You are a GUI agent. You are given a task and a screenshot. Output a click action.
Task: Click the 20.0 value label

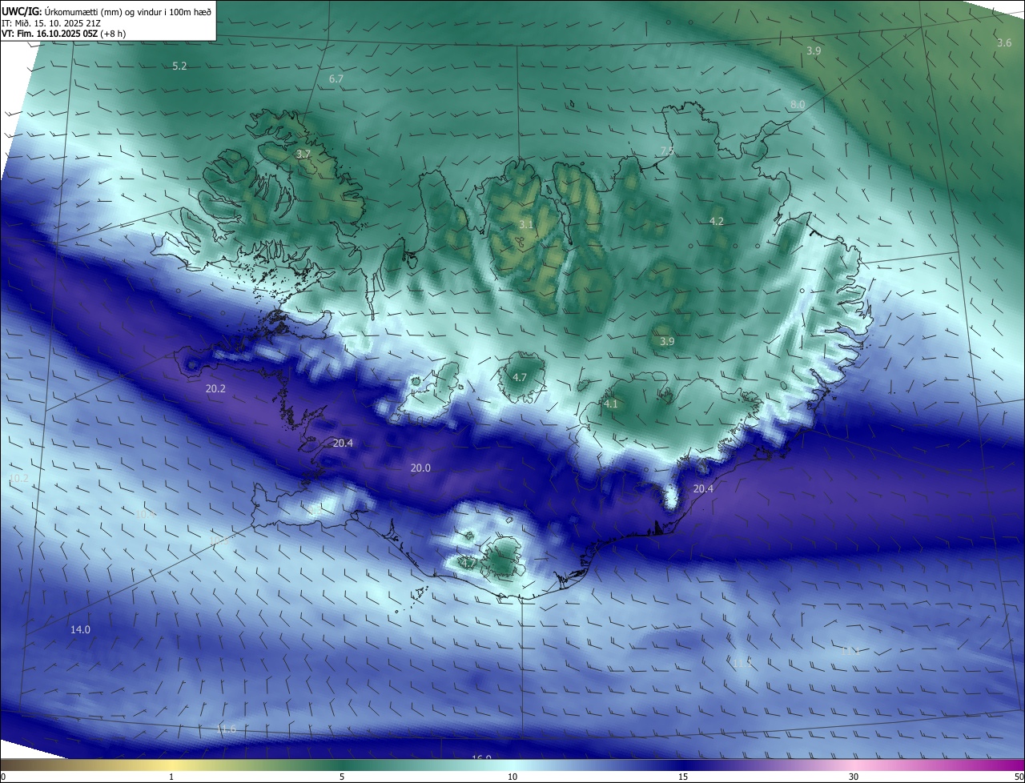point(420,468)
